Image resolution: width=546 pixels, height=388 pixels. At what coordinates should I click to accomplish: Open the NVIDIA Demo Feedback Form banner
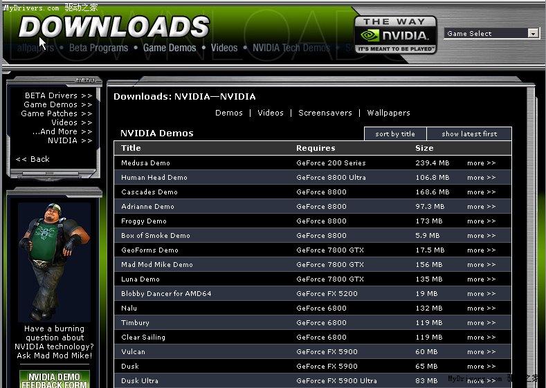(54, 379)
